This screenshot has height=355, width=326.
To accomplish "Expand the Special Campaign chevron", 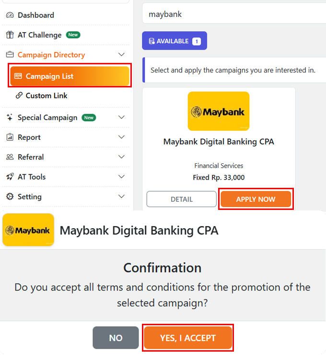I will coord(121,118).
